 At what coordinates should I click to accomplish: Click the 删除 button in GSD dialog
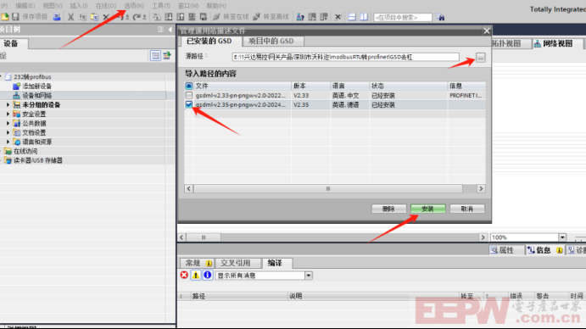click(x=388, y=209)
